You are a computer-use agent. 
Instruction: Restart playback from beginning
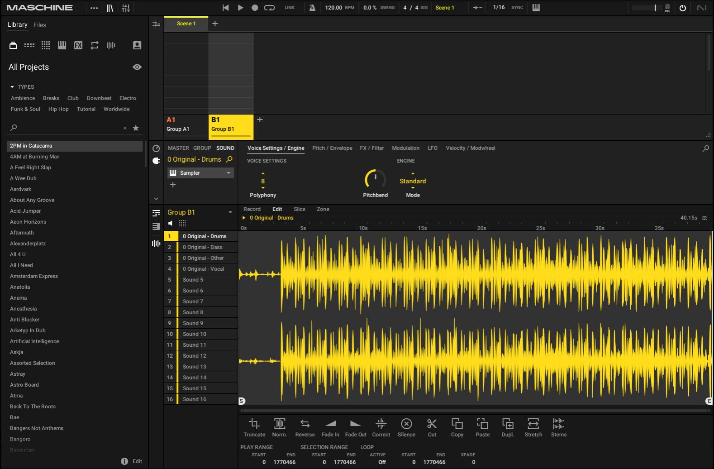(226, 8)
